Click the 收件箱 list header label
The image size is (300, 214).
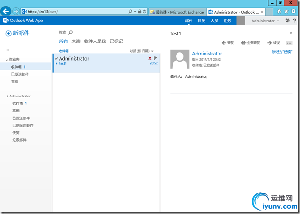click(x=64, y=51)
